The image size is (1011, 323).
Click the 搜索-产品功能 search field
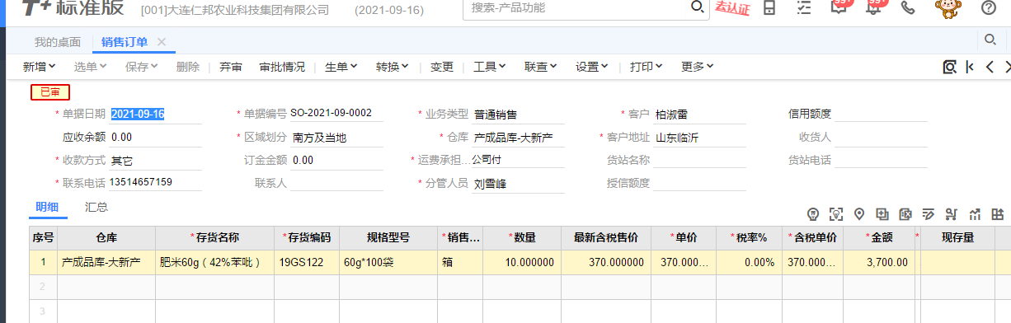pyautogui.click(x=577, y=7)
